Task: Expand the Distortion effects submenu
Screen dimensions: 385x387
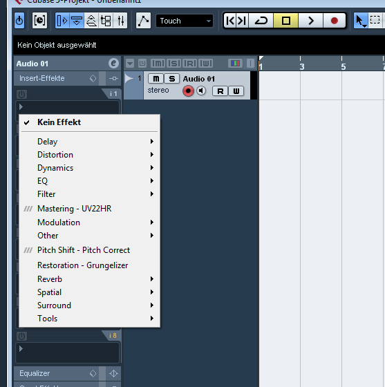Action: coord(89,155)
